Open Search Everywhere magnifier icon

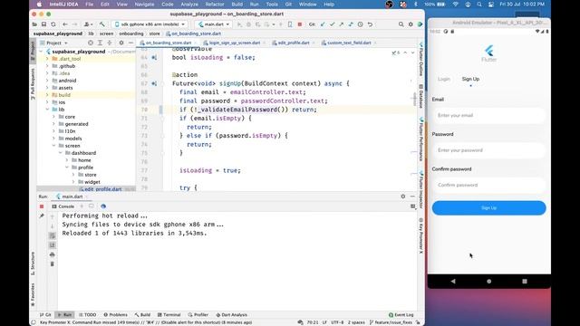coord(401,24)
